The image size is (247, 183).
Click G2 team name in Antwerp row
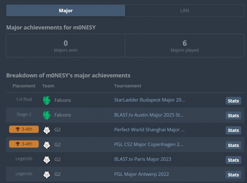57,174
